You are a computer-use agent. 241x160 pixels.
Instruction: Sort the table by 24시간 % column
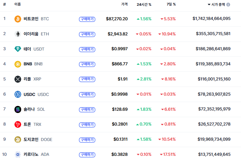click(x=144, y=5)
